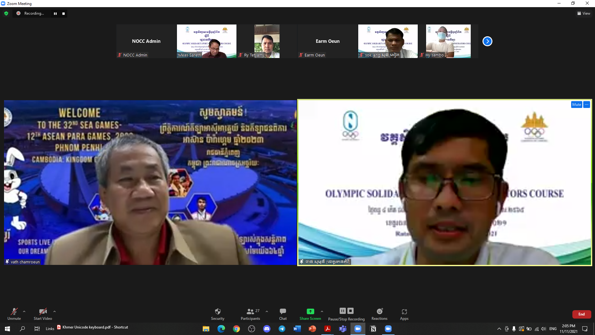Start Video from the camera toggle
The width and height of the screenshot is (595, 335).
(x=43, y=311)
